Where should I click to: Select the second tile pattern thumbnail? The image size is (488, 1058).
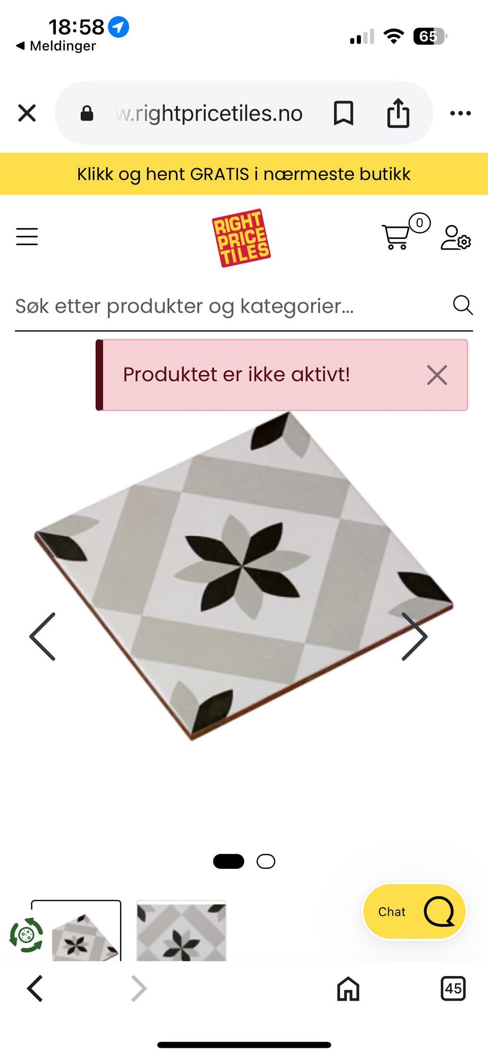[x=181, y=931]
